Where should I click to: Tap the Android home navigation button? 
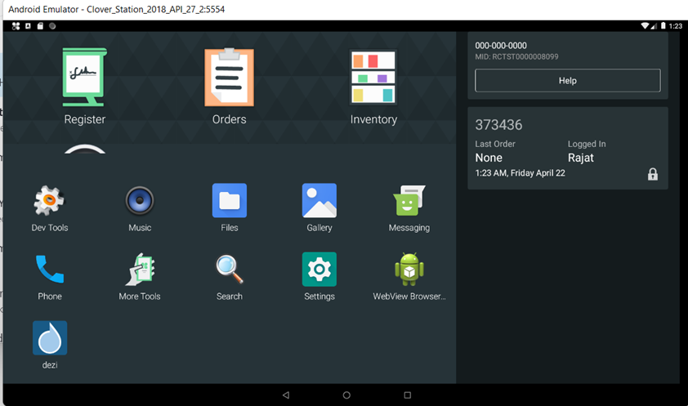(x=346, y=395)
